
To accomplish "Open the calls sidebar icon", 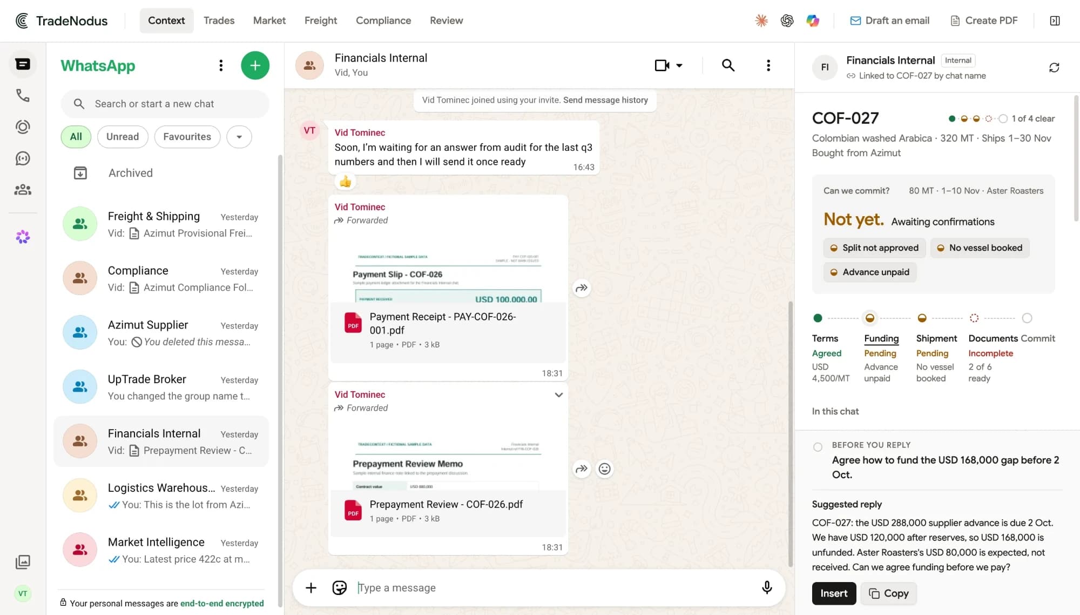I will [x=23, y=96].
